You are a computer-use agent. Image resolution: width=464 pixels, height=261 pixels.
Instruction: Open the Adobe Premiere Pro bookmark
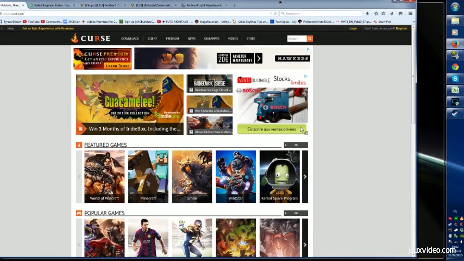tap(99, 22)
